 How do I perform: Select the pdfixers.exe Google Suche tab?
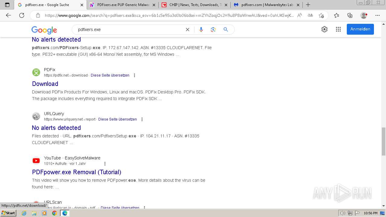(51, 5)
